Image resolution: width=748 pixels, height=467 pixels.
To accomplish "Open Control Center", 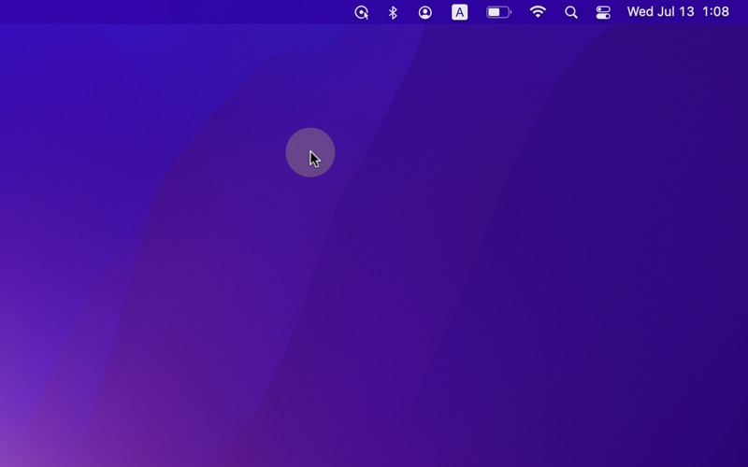I will pos(603,12).
